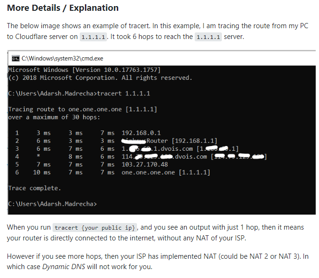
Task: Click the paragraph starting 'The below image shows'
Action: pyautogui.click(x=158, y=31)
